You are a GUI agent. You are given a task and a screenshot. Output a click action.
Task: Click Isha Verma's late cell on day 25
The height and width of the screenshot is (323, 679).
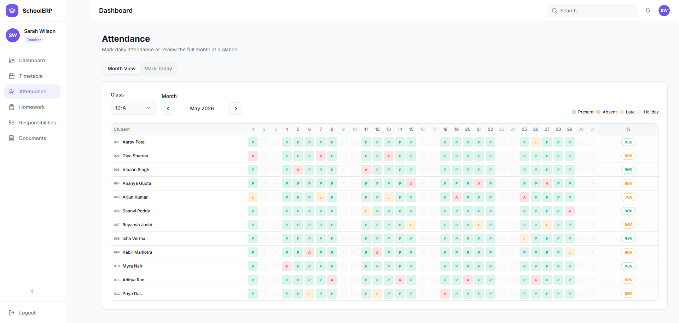pos(524,239)
